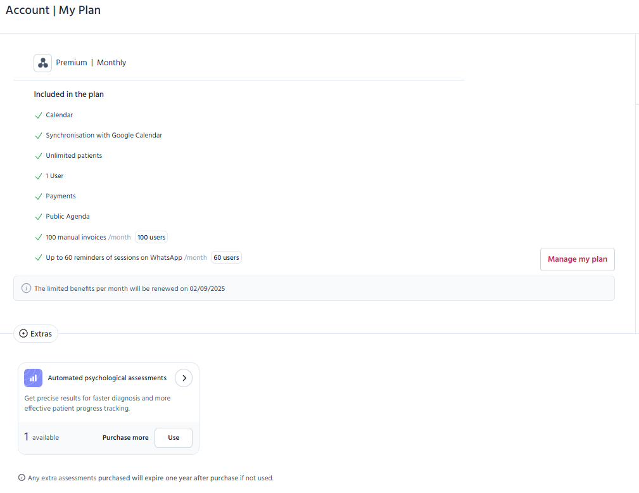The width and height of the screenshot is (639, 493).
Task: Click the Public Agenda text
Action: point(68,217)
